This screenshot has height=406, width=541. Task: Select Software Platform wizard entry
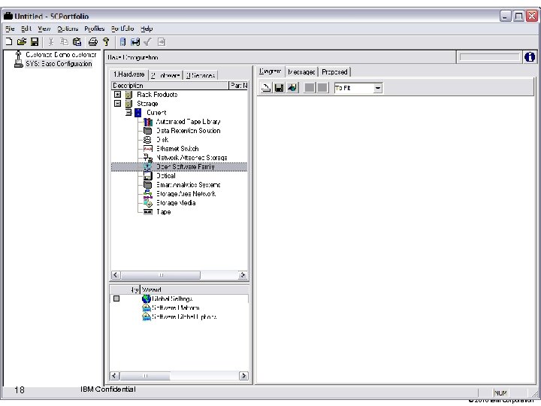[176, 308]
